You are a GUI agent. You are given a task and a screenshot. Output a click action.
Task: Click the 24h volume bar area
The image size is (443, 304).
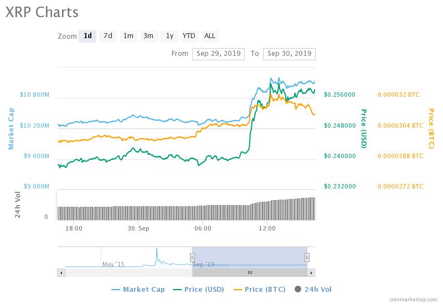coord(186,209)
